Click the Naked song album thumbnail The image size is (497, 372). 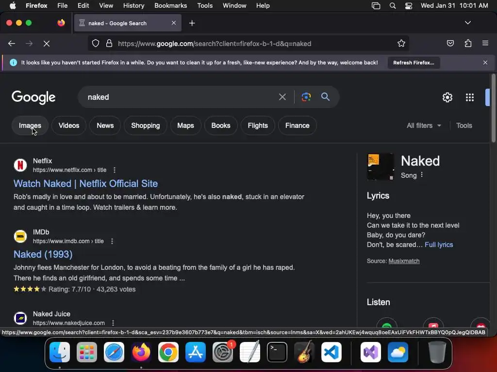tap(381, 167)
